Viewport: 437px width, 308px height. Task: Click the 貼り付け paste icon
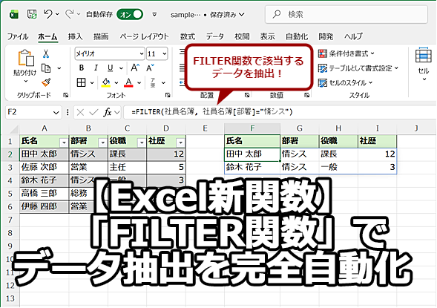pos(26,58)
